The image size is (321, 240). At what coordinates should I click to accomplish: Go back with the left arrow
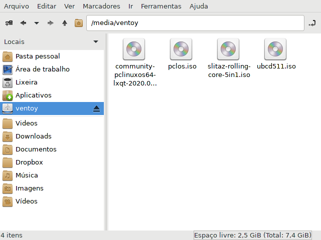tap(23, 23)
